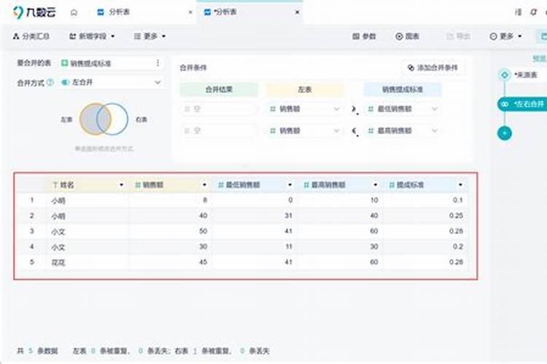Open 销售额 column header menu arrow

(x=204, y=185)
